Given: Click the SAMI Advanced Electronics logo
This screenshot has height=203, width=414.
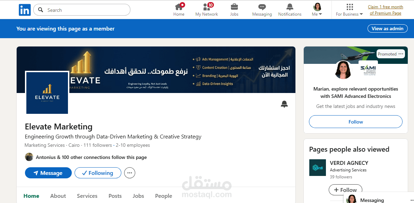Looking at the screenshot, I should pos(368,70).
